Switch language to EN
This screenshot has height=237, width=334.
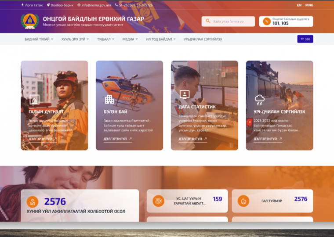tap(299, 5)
